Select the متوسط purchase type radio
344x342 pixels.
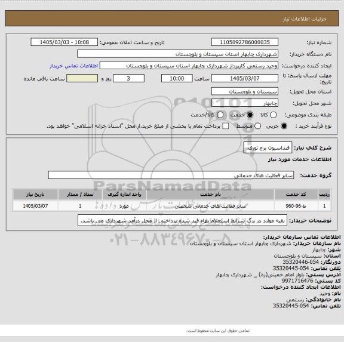(258, 126)
